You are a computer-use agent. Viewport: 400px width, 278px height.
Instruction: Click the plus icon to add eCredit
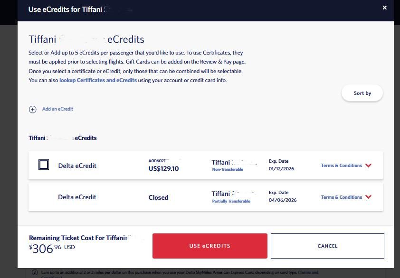(x=33, y=109)
